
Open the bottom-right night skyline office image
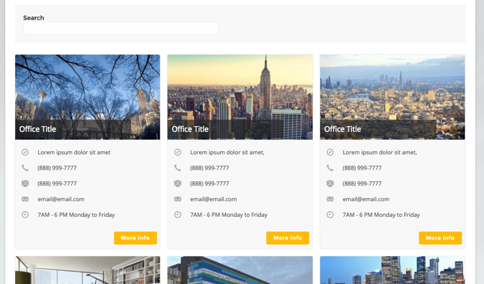[392, 270]
